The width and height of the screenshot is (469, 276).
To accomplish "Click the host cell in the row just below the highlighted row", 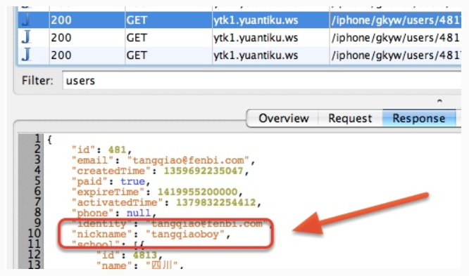I will pyautogui.click(x=270, y=38).
